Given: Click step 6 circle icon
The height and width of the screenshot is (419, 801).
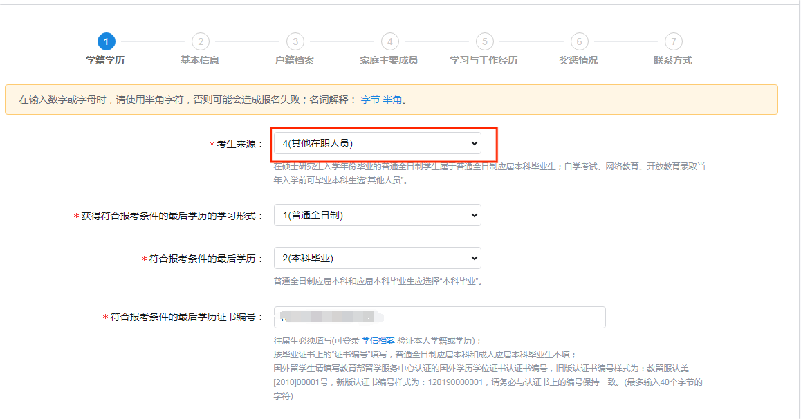Looking at the screenshot, I should [579, 41].
